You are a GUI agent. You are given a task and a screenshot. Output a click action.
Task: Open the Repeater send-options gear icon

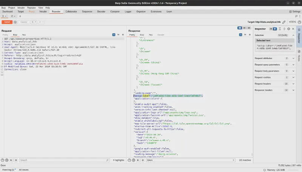tap(15, 22)
